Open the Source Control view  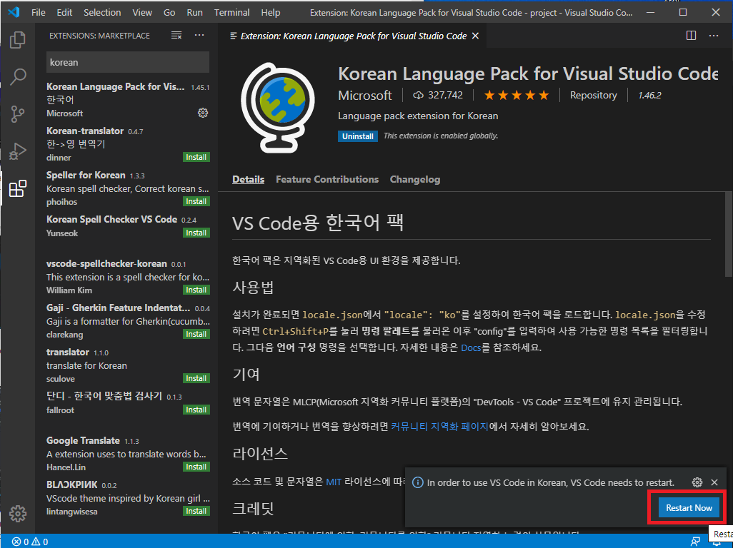[x=18, y=114]
